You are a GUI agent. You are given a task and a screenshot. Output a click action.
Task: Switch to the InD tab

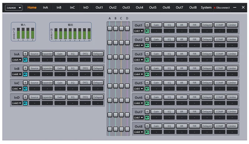click(x=86, y=7)
